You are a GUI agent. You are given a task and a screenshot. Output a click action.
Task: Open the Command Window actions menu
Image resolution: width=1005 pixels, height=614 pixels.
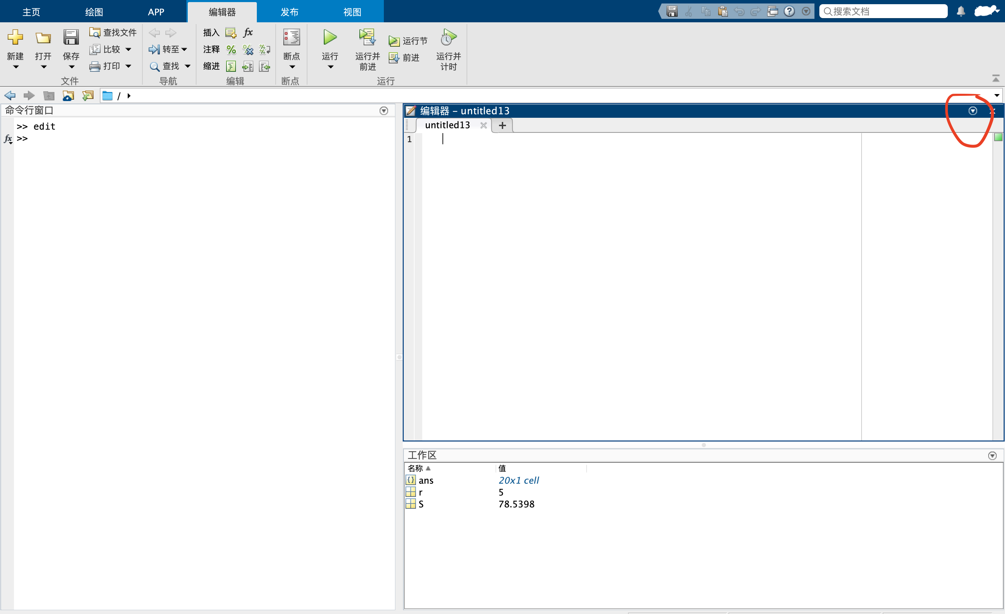pos(384,111)
